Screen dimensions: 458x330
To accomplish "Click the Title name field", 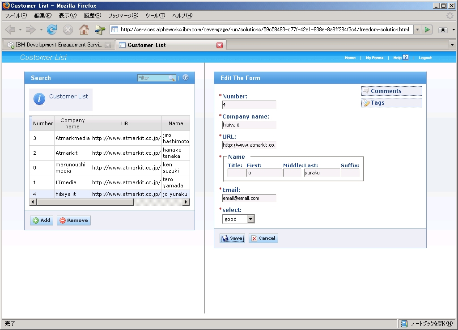I will coord(237,173).
